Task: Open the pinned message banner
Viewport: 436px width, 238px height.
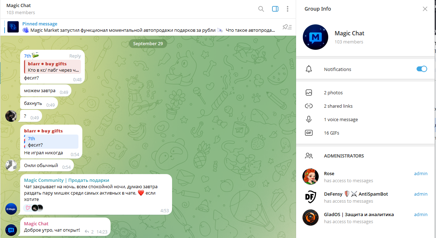Action: [148, 27]
